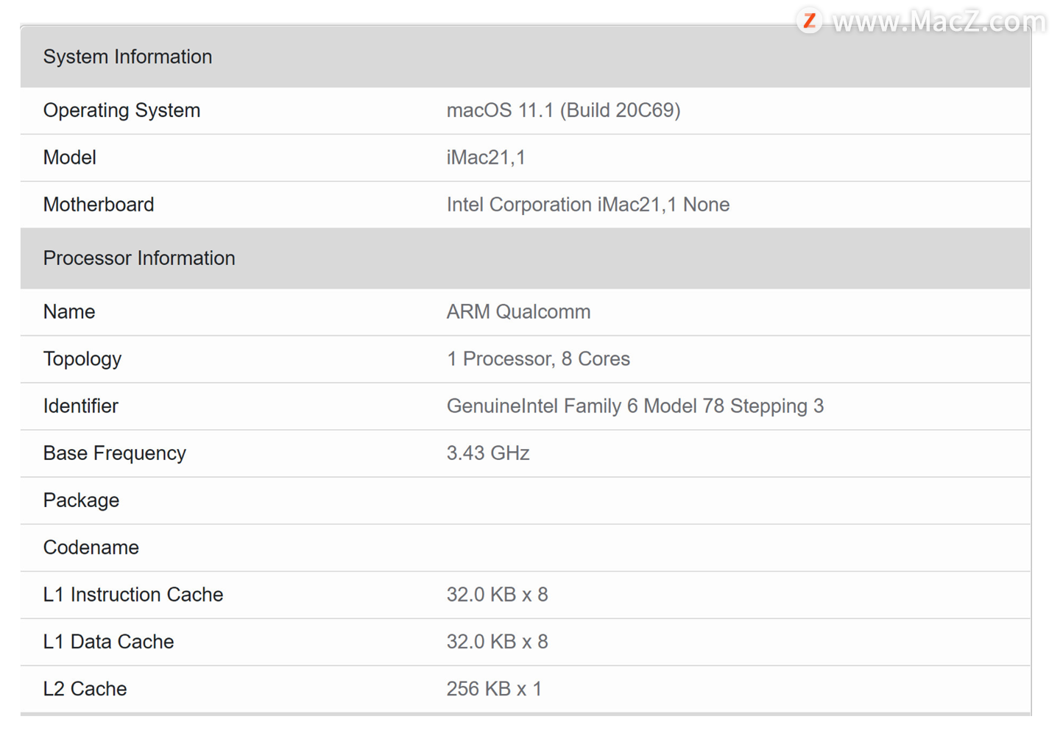Viewport: 1060px width, 736px height.
Task: Select the Package row label
Action: [x=81, y=500]
